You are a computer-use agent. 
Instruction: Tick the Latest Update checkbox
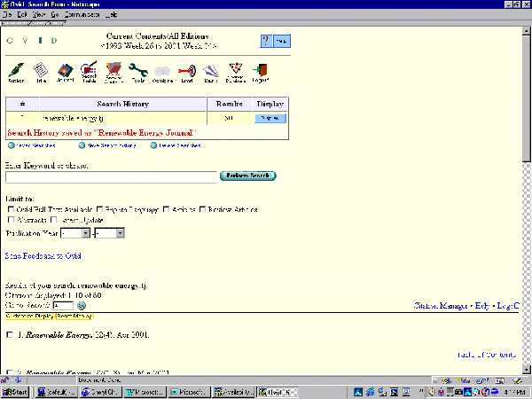(x=53, y=220)
